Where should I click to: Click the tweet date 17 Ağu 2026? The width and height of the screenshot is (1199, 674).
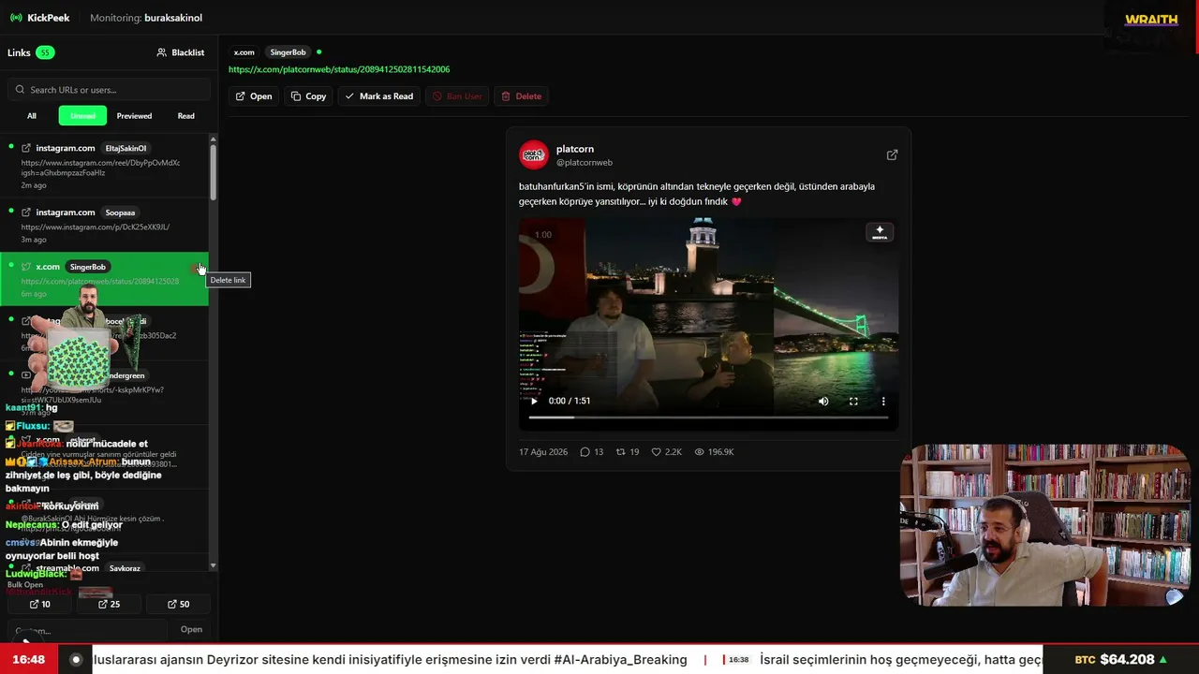tap(543, 452)
